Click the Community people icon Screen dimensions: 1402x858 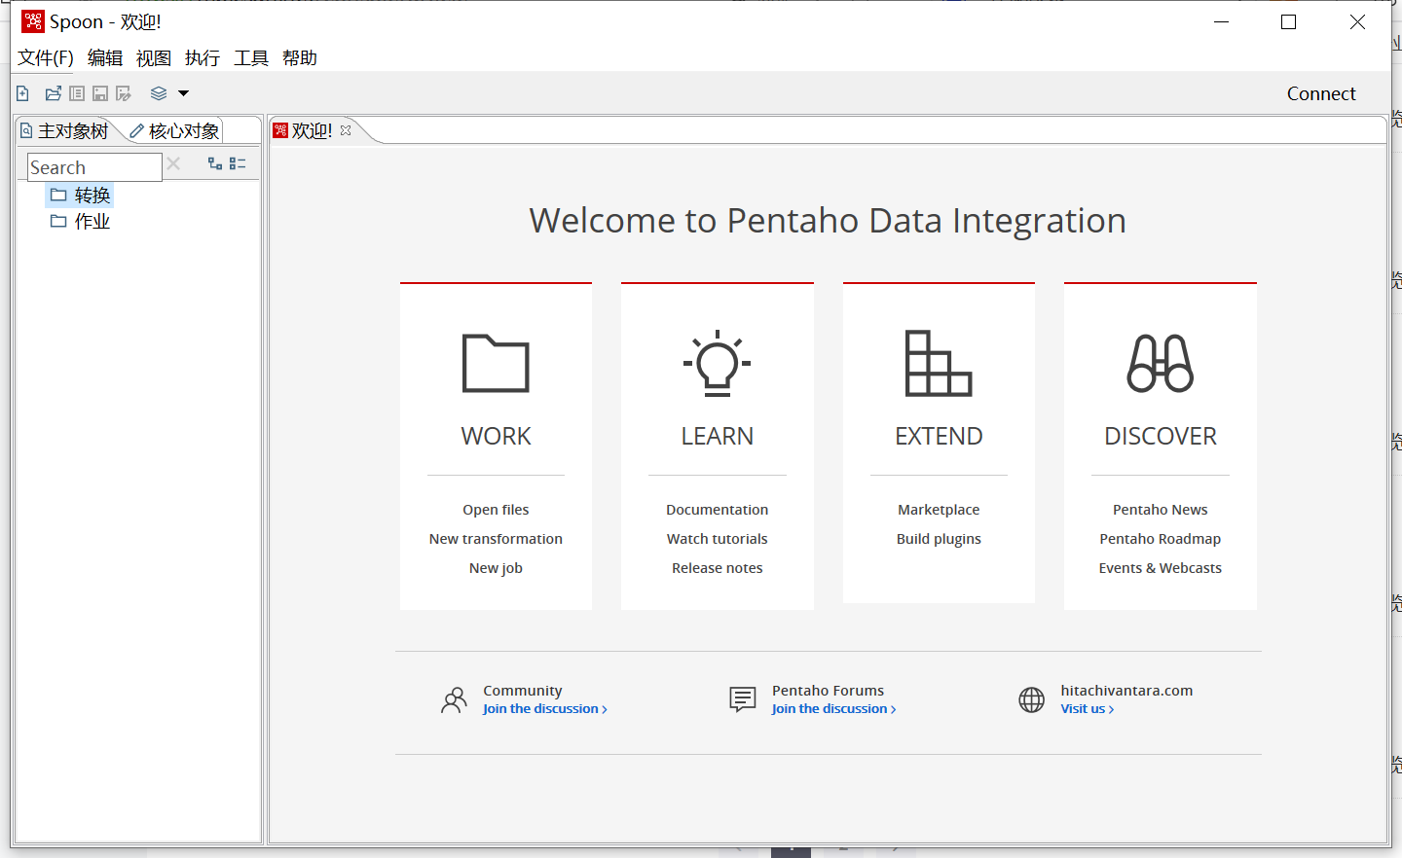454,700
